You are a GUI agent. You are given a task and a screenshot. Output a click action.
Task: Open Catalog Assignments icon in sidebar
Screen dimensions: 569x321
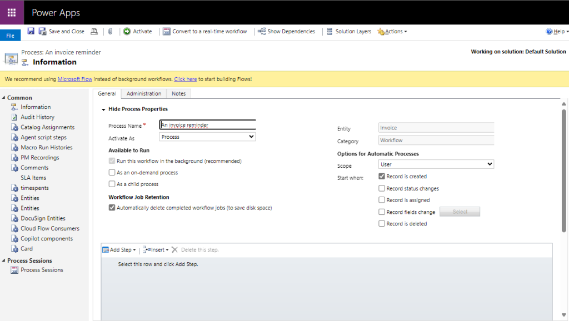pyautogui.click(x=14, y=127)
